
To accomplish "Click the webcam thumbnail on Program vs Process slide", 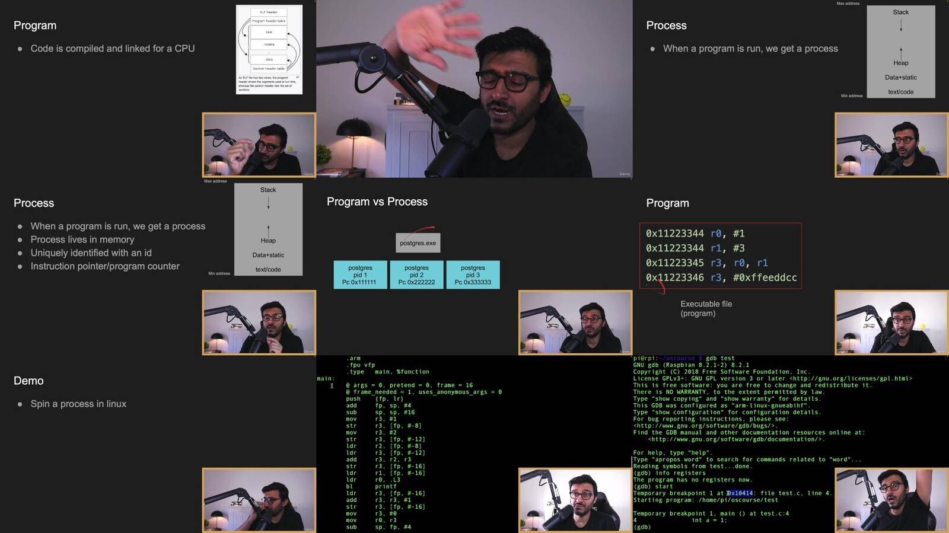I will click(x=575, y=323).
